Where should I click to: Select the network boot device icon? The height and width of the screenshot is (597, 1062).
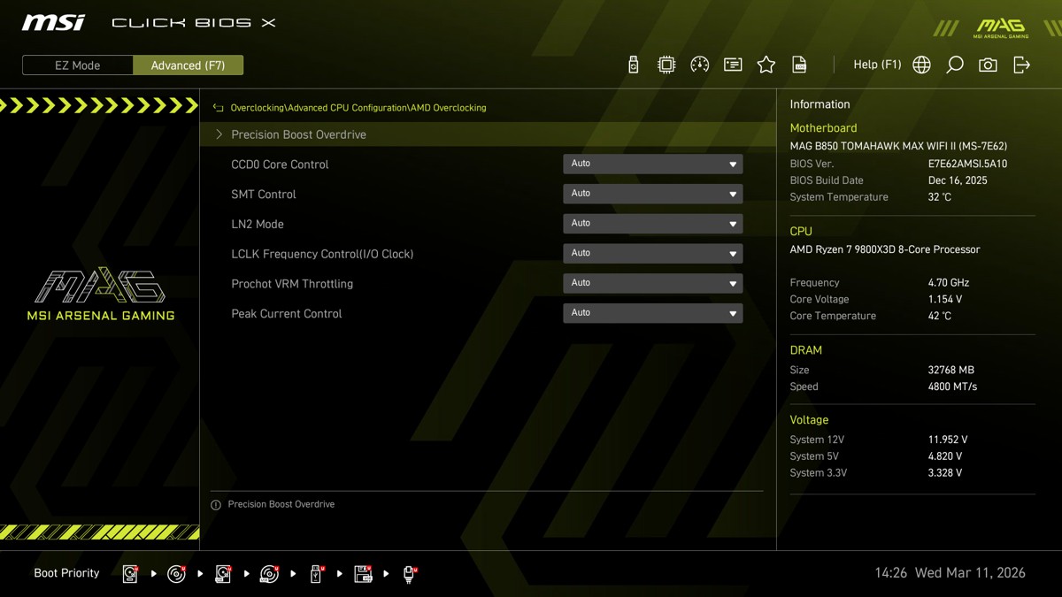[409, 574]
